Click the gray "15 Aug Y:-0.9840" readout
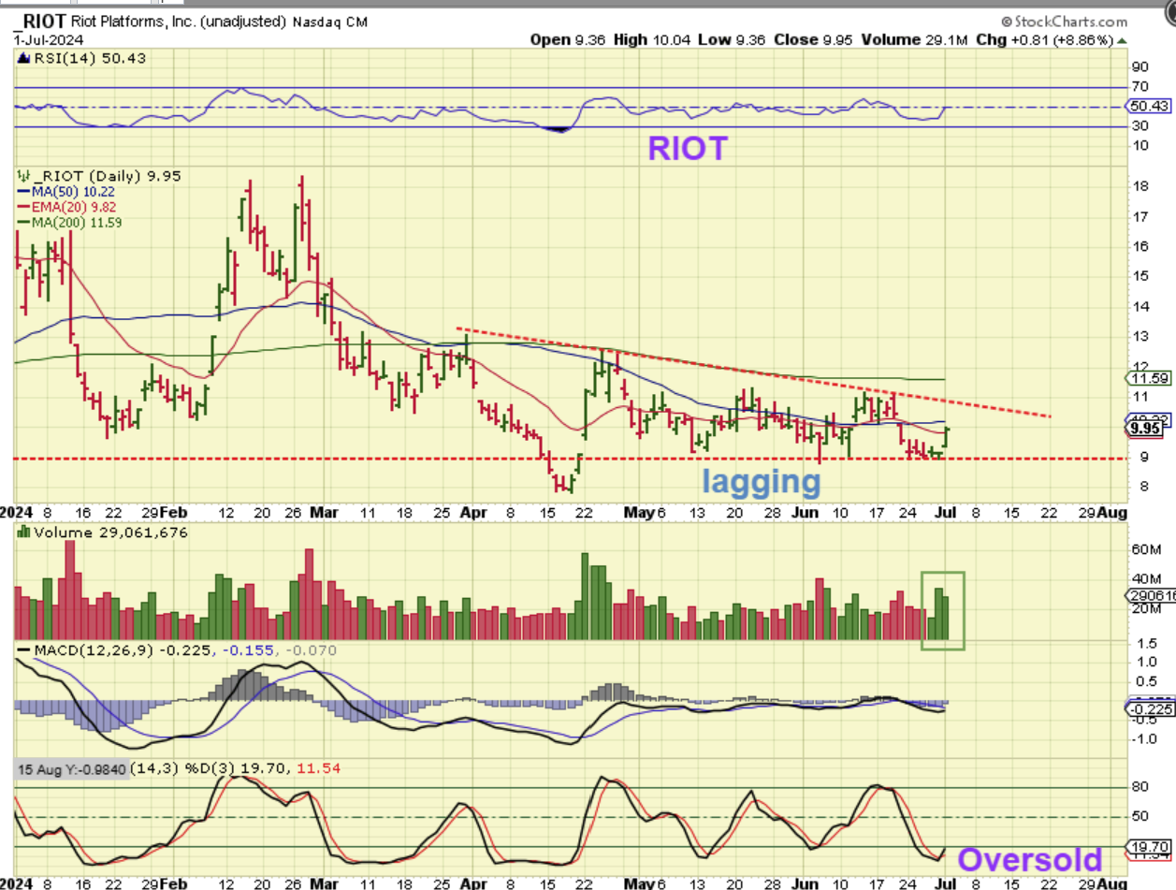Screen dimensions: 1176x890 pos(73,767)
